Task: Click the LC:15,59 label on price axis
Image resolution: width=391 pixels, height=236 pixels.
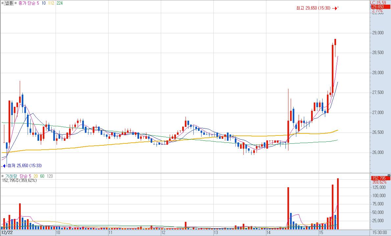Action: pyautogui.click(x=378, y=3)
